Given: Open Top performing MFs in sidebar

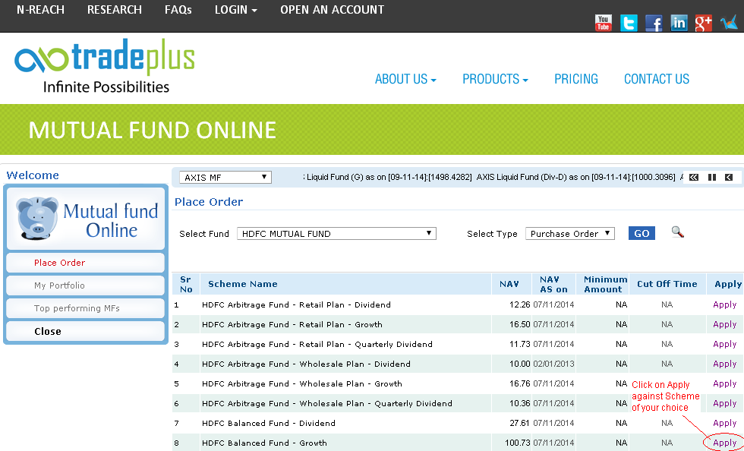Looking at the screenshot, I should click(x=85, y=308).
